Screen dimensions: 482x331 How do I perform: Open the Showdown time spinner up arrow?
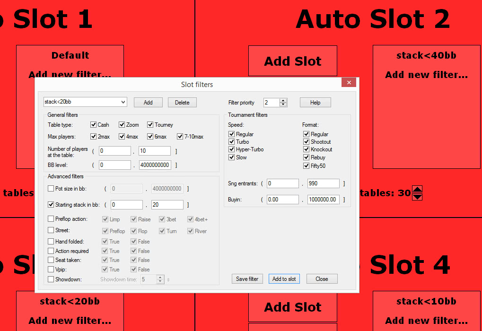coord(159,277)
